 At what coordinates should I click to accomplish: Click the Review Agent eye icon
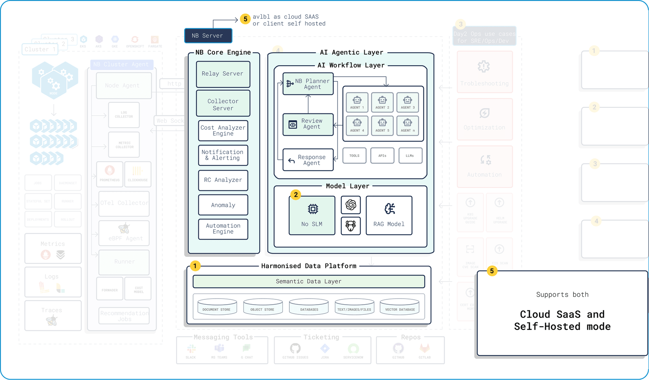click(292, 125)
